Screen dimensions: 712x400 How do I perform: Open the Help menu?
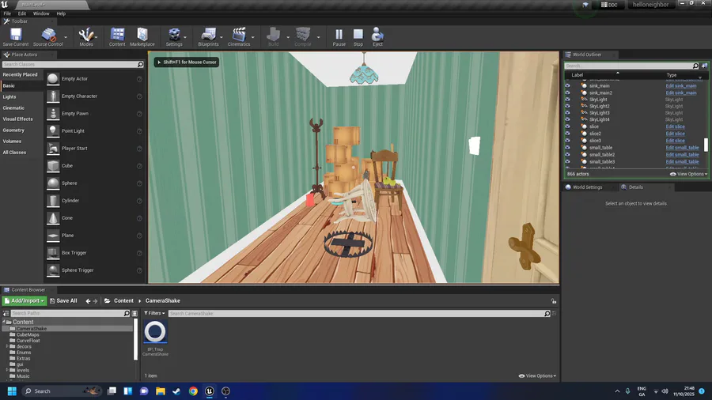pyautogui.click(x=61, y=13)
